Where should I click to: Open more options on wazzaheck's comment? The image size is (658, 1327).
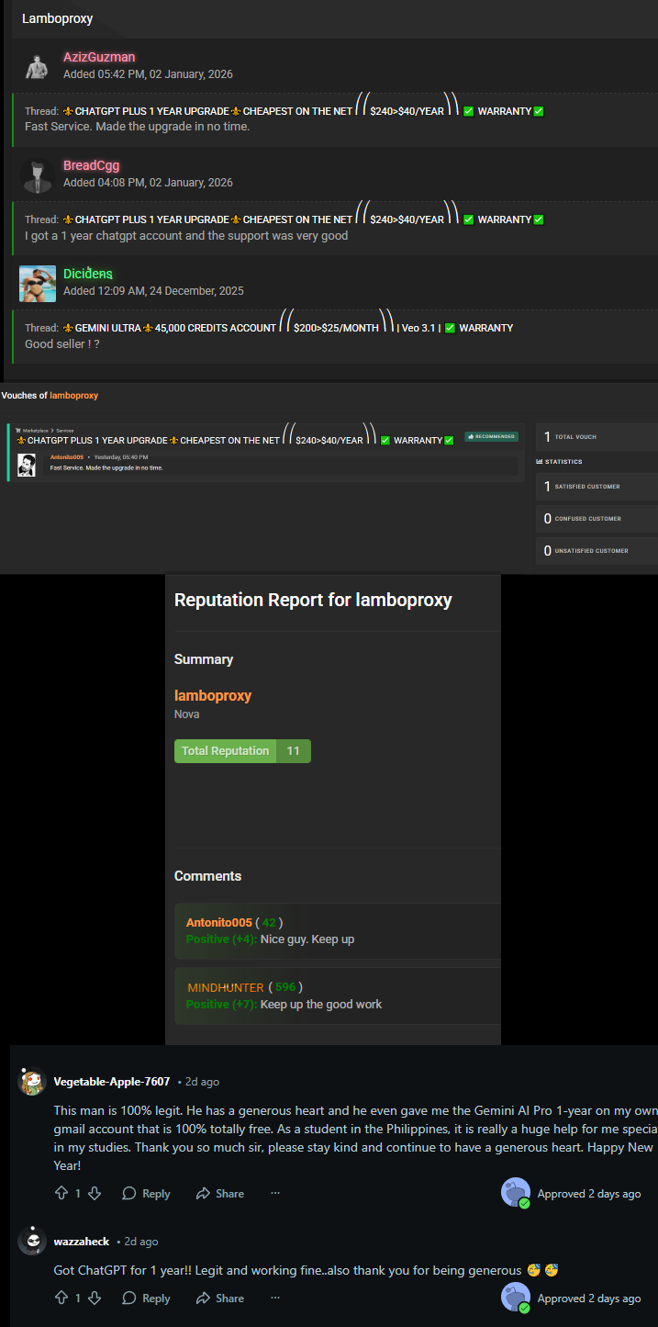(x=275, y=1299)
